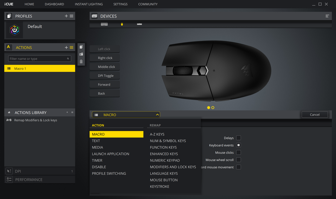Add to Actions Library with plus icon
336x199 pixels.
click(x=67, y=112)
